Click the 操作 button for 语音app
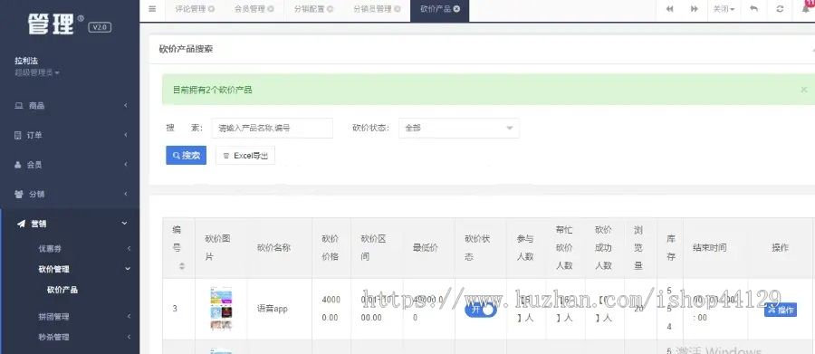This screenshot has width=815, height=354. click(x=781, y=310)
